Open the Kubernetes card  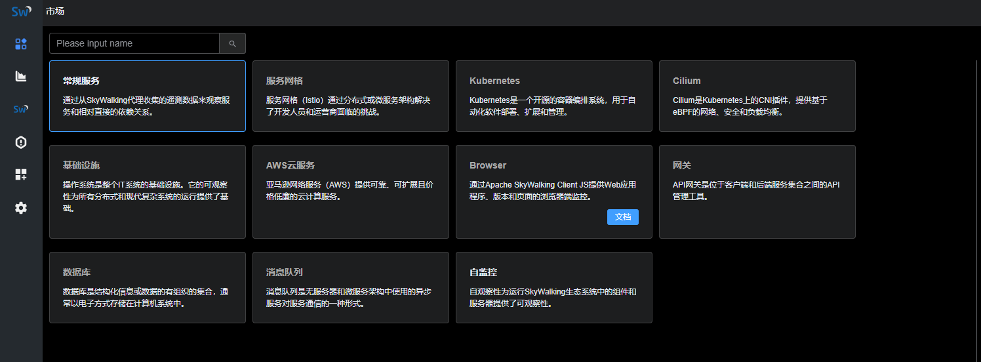point(554,96)
